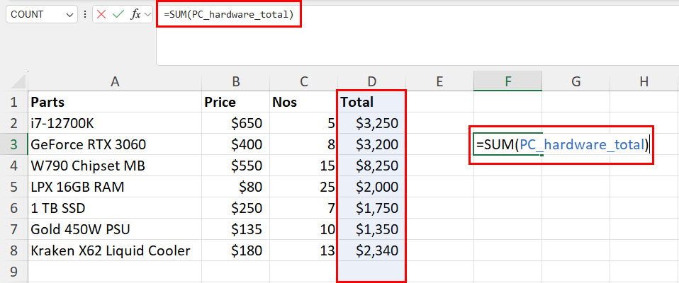Click the $250 price cell

click(235, 208)
